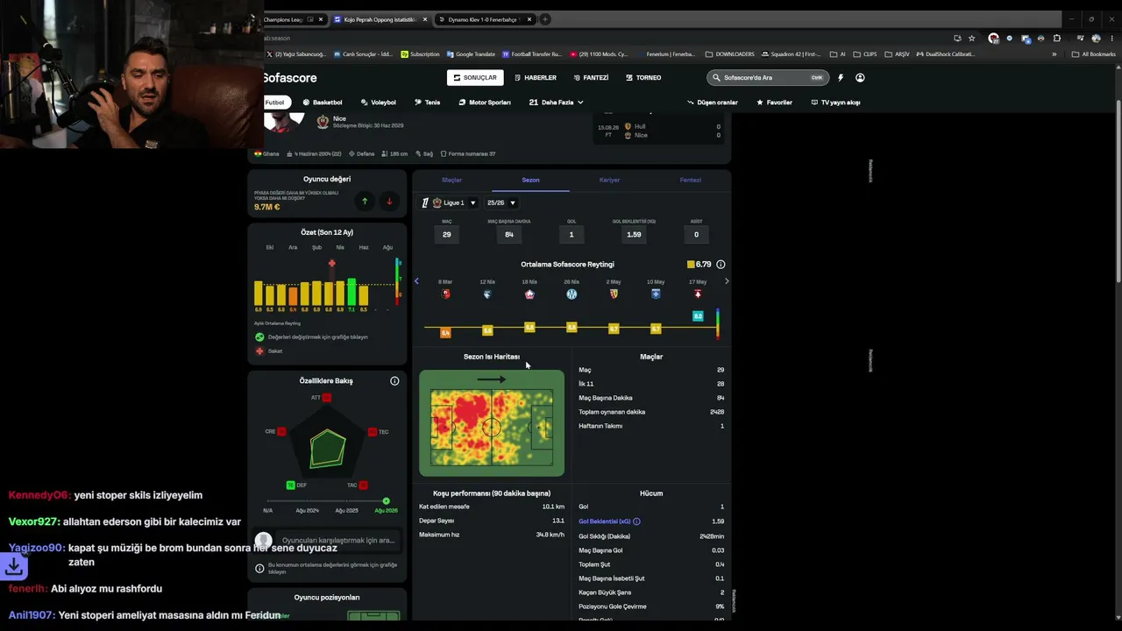The height and width of the screenshot is (631, 1122).
Task: Bookmark this page with the star icon
Action: (x=971, y=39)
